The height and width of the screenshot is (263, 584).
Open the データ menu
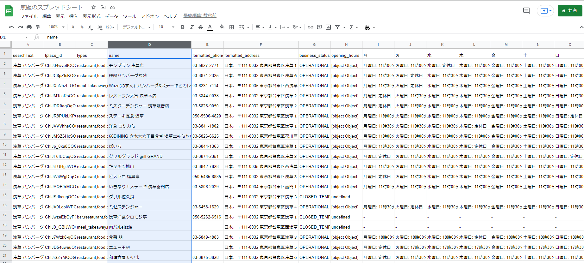click(112, 16)
